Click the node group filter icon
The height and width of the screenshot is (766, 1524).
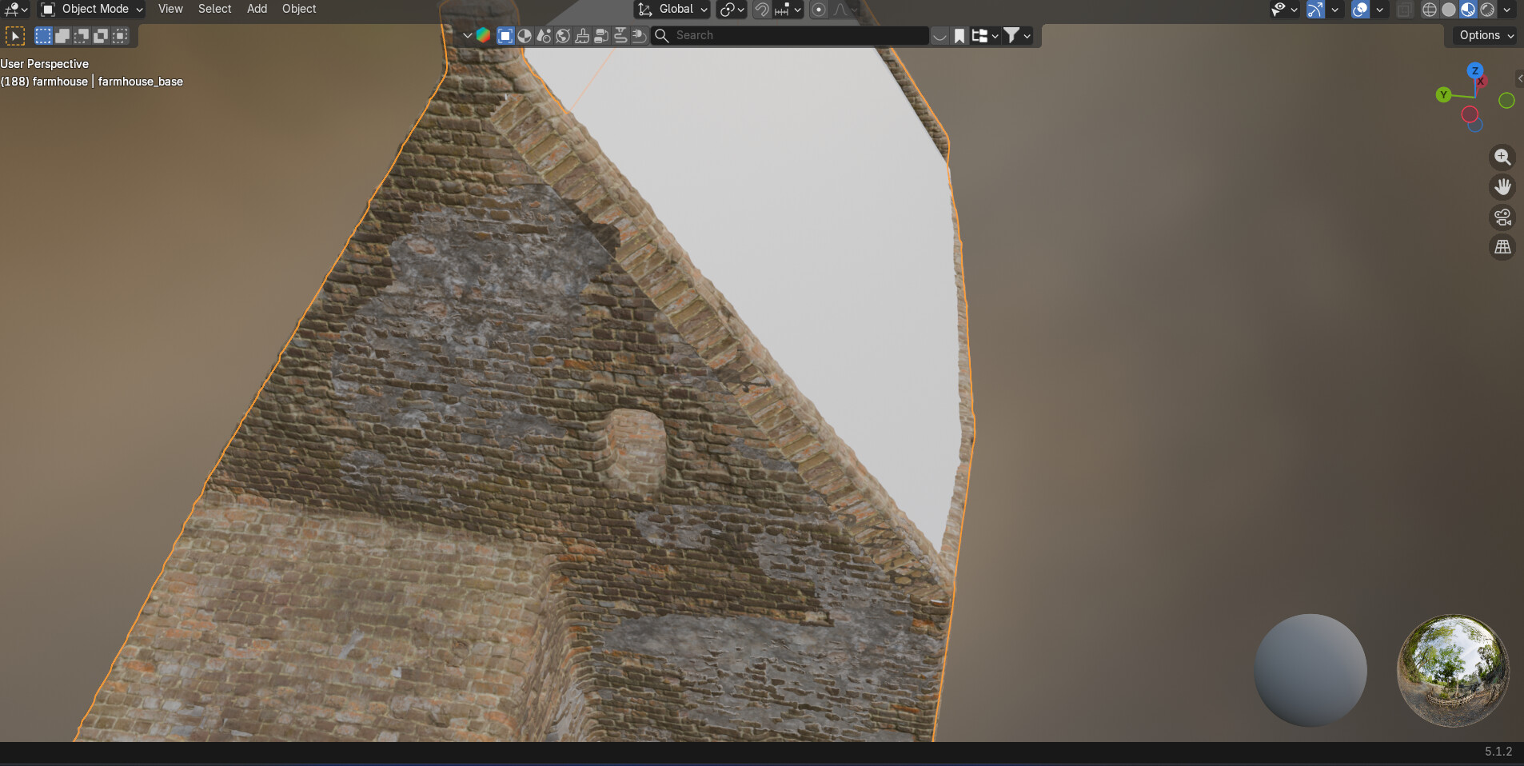601,35
